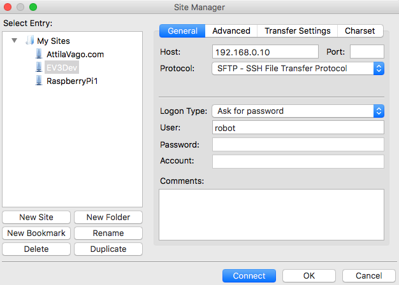This screenshot has width=399, height=285.
Task: Switch to the Advanced tab
Action: 231,31
